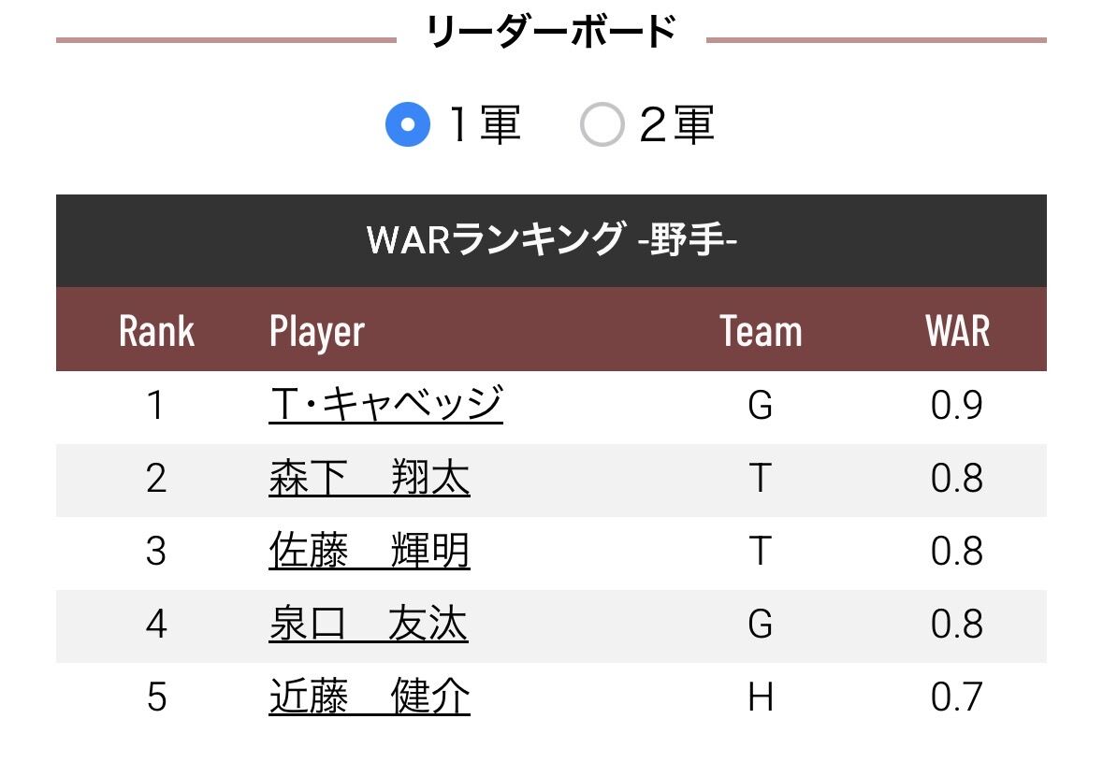Click the WAR column header
The image size is (1103, 762).
[x=957, y=331]
